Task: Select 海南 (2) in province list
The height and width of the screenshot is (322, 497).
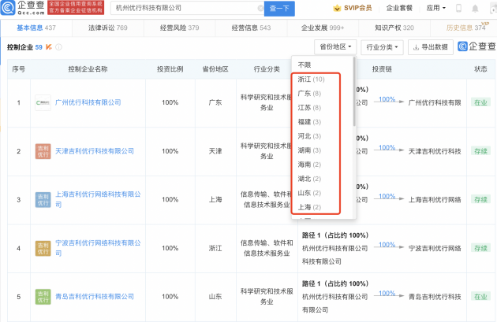Action: tap(309, 165)
